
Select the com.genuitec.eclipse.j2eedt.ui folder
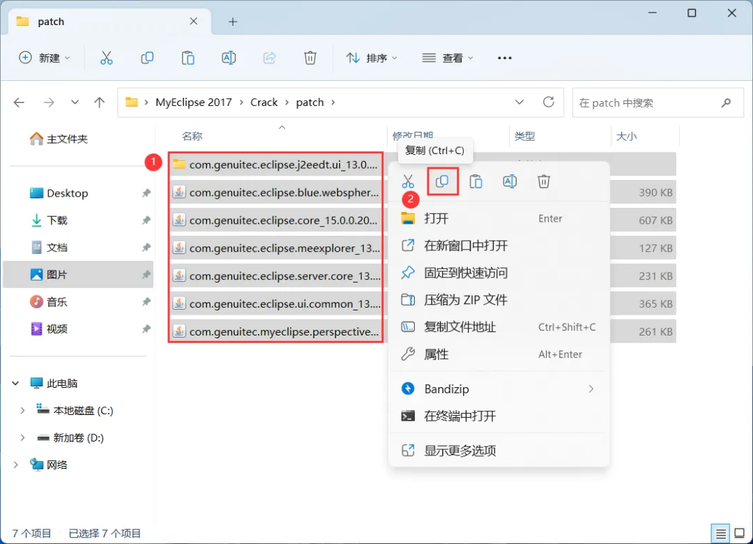pos(275,165)
